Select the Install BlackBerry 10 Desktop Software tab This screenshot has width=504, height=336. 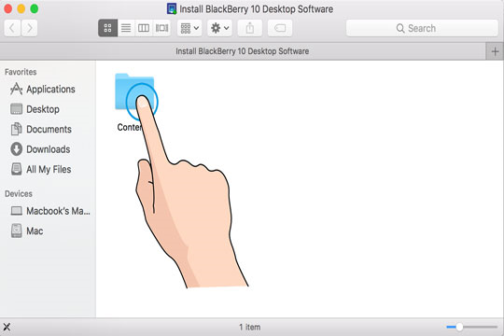[243, 51]
